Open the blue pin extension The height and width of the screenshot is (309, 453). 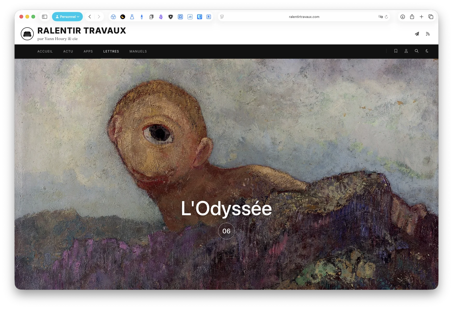click(x=142, y=17)
